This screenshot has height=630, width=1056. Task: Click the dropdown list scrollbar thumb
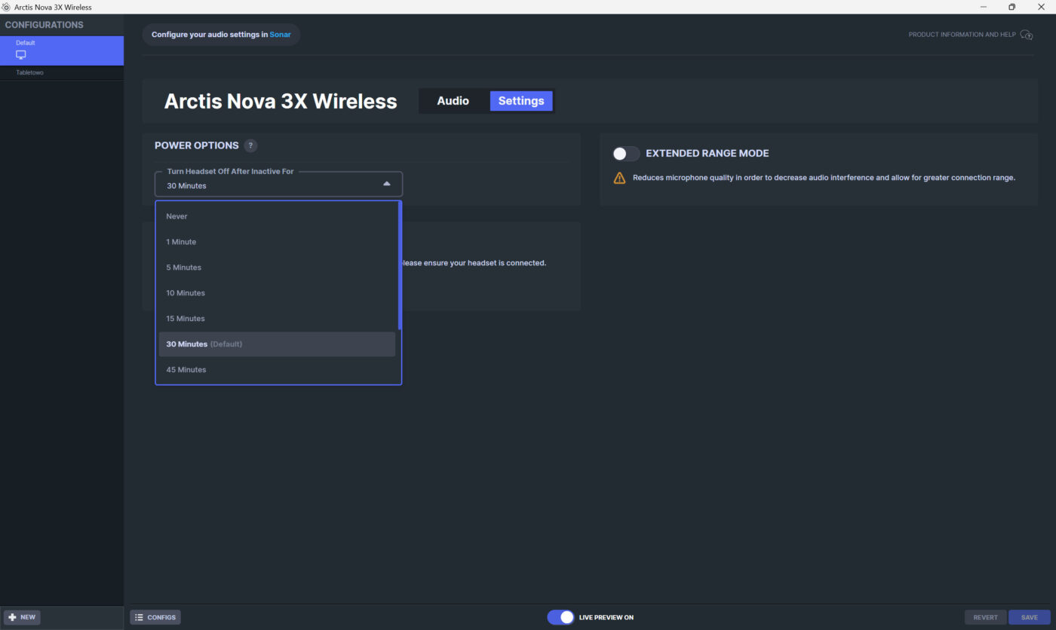[x=400, y=265]
